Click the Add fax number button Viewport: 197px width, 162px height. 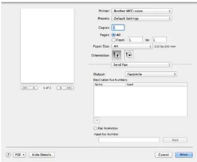(x=175, y=140)
